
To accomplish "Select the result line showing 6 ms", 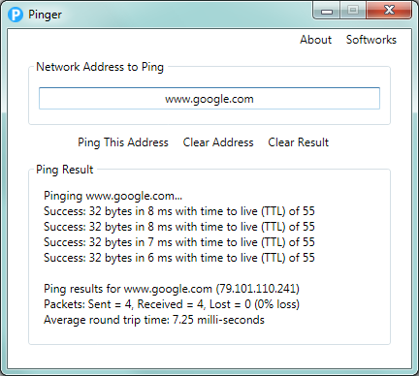I will pos(179,258).
